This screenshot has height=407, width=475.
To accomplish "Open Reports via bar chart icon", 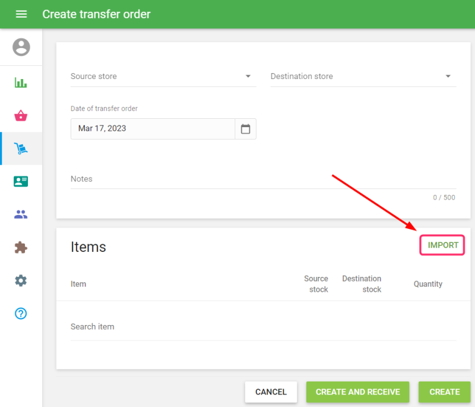I will click(21, 83).
